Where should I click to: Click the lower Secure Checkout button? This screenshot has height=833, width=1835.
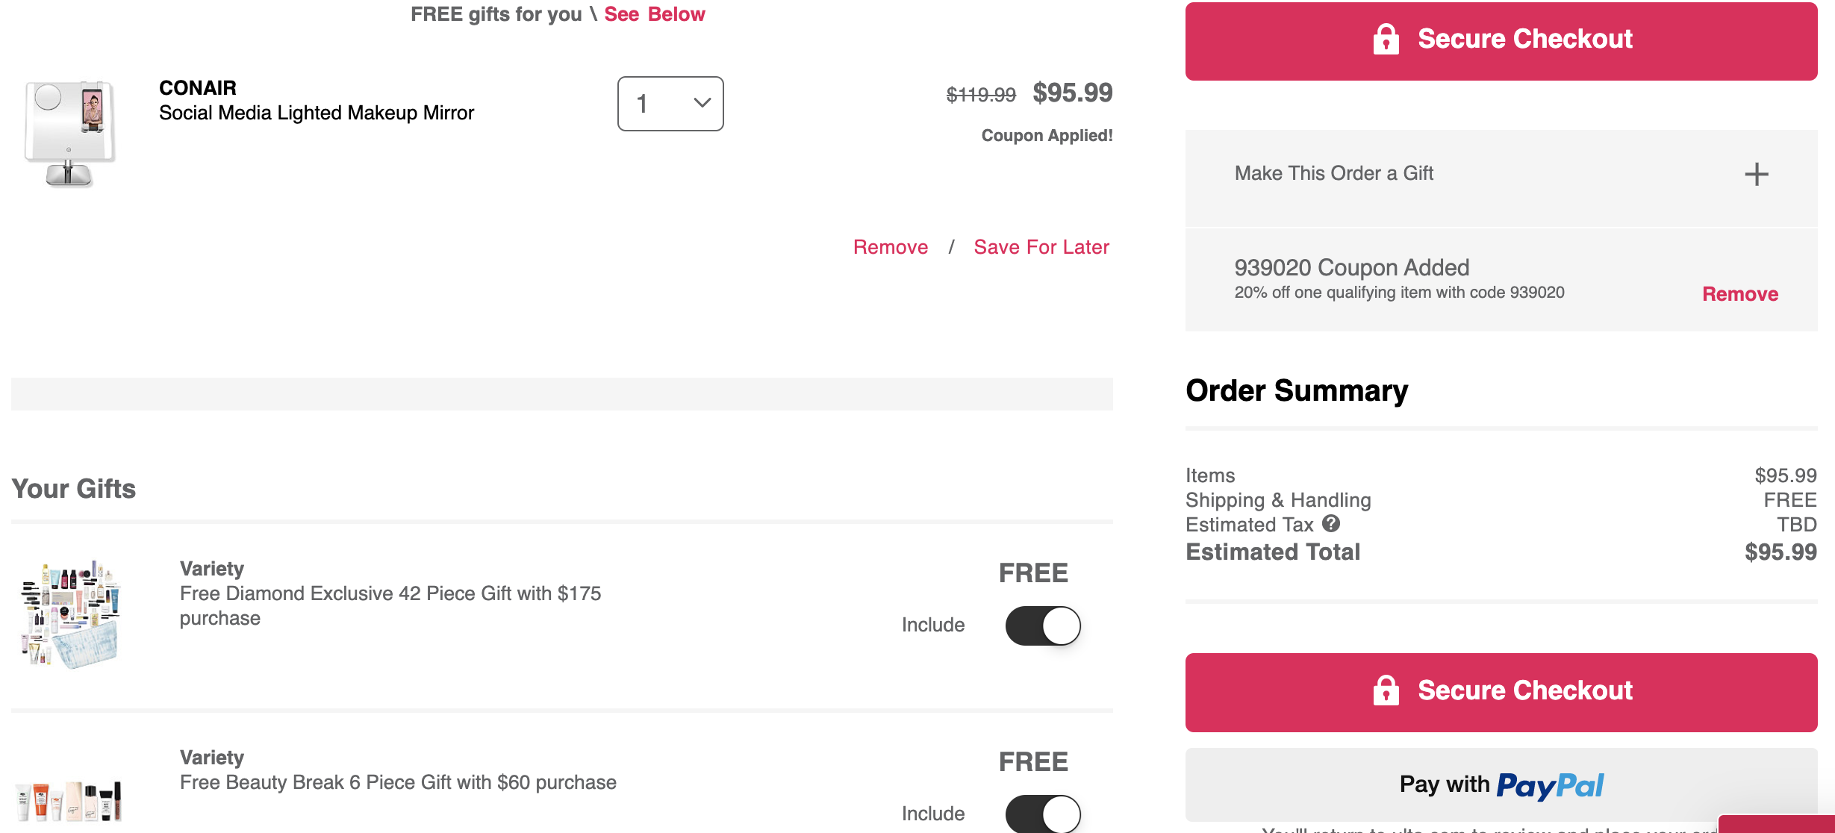pyautogui.click(x=1501, y=693)
